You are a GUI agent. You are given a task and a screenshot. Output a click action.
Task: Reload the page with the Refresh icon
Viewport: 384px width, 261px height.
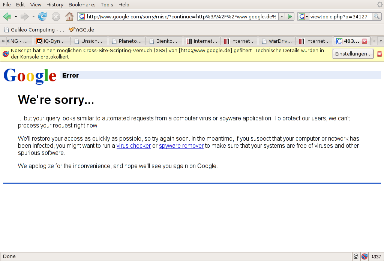pos(42,16)
